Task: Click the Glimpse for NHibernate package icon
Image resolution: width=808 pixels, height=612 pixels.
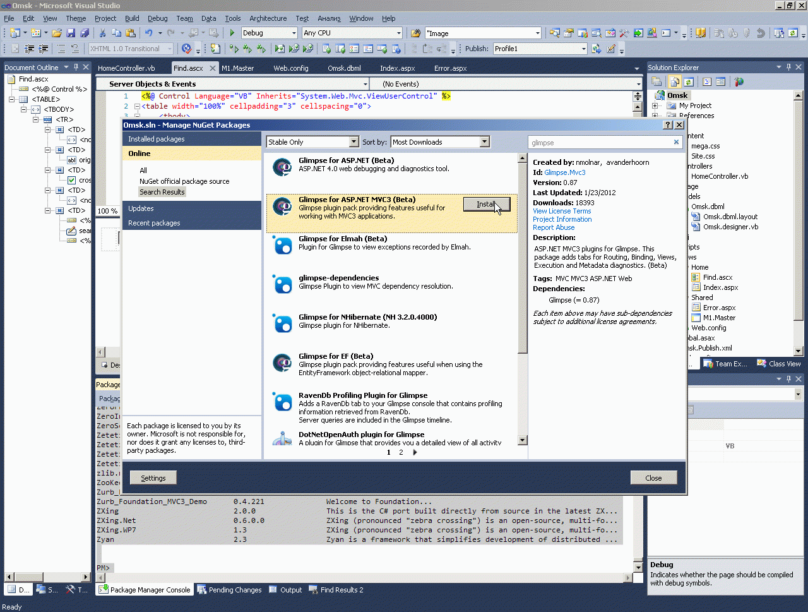Action: point(282,323)
